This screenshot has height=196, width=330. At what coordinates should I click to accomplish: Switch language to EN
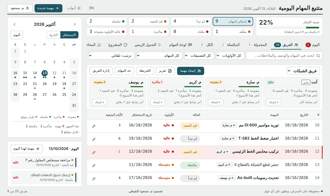92,8
